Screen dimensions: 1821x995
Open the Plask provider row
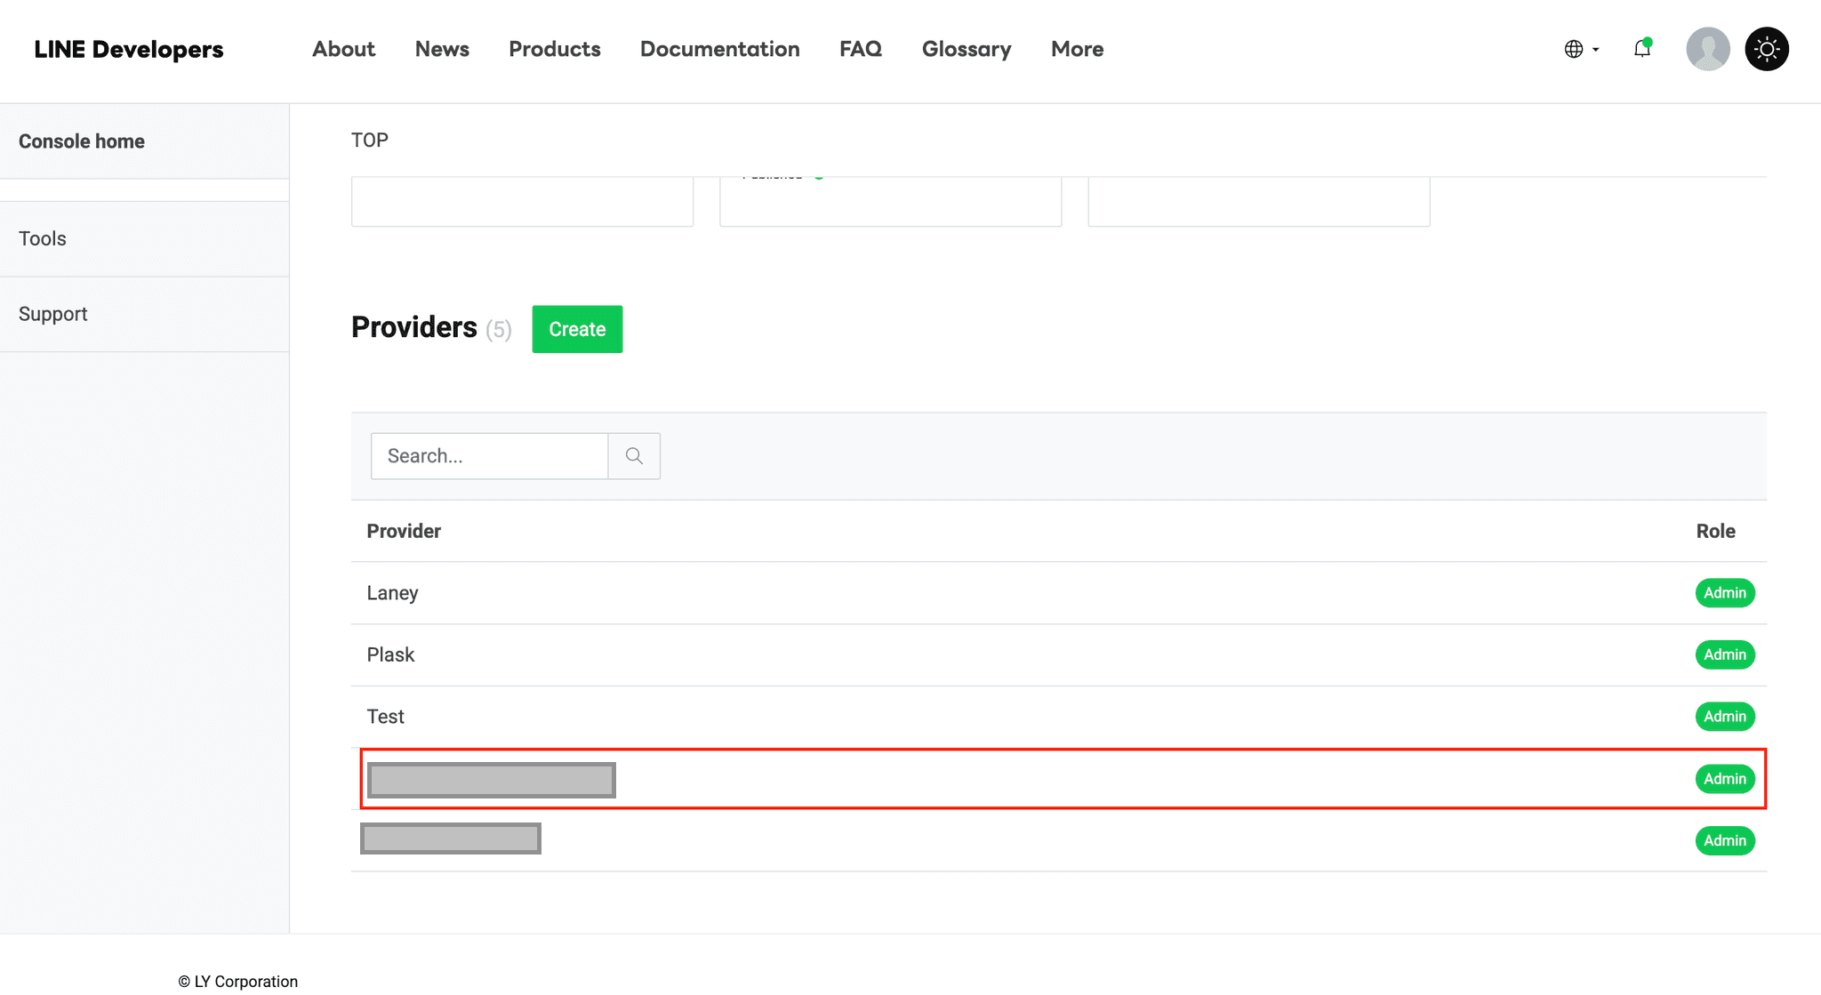[x=1058, y=655]
